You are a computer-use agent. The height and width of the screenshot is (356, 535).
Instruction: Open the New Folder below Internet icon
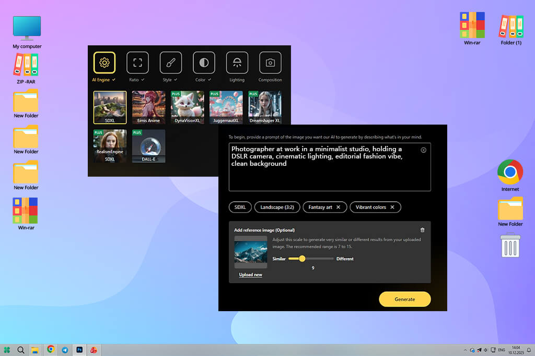click(x=510, y=212)
